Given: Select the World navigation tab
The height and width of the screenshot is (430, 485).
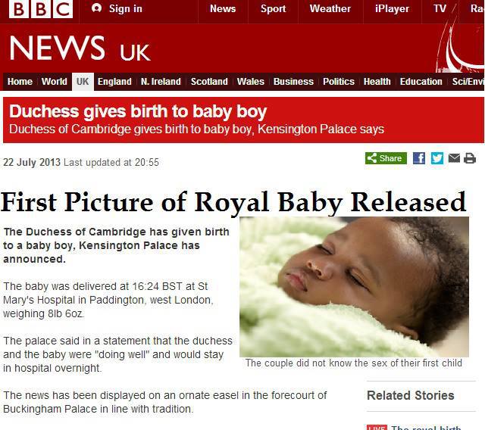Looking at the screenshot, I should point(54,82).
